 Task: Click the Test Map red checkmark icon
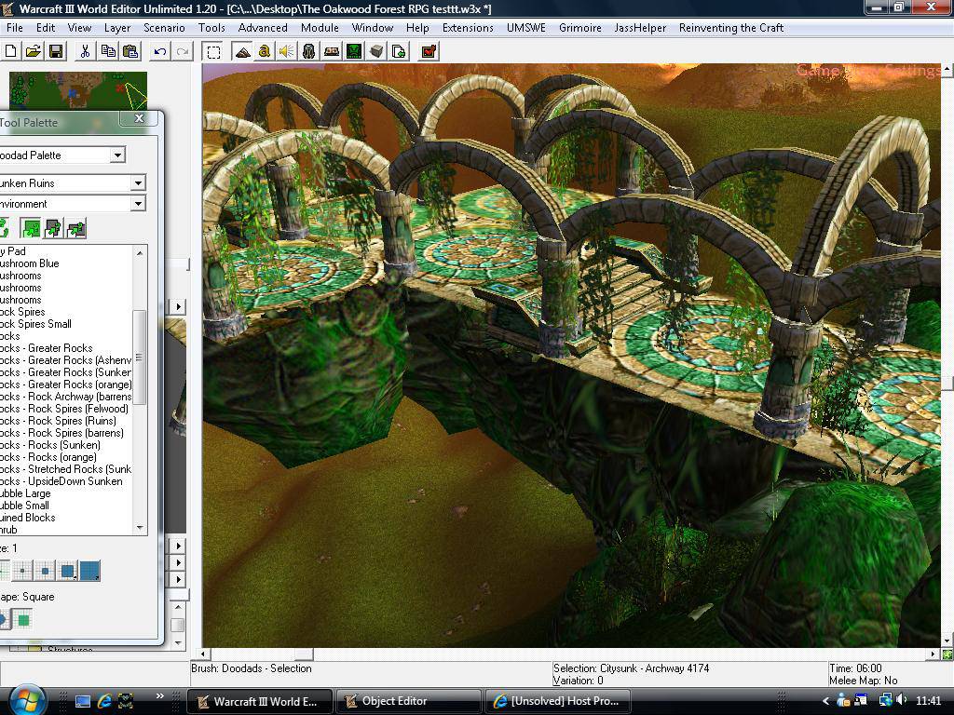tap(429, 52)
